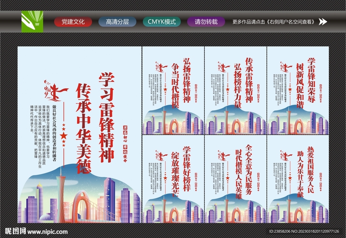Screen dimensions: 346x238
Task: Open poster 热爱祖国服务人民 助人为乐甘于奉献
Action: click(298, 179)
